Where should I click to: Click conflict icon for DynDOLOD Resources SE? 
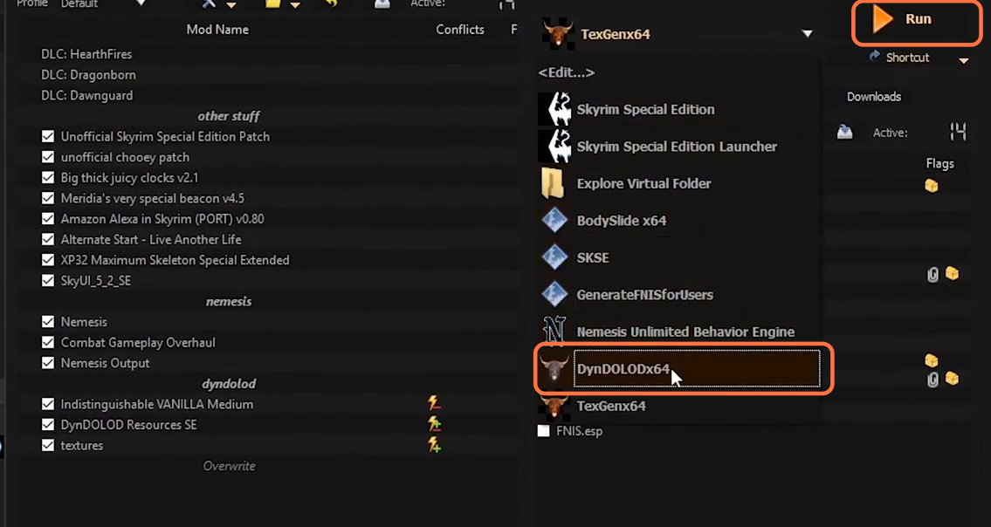[434, 424]
